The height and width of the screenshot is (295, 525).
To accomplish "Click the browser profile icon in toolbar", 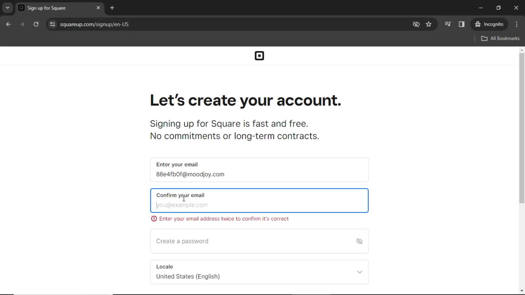I will tap(490, 24).
